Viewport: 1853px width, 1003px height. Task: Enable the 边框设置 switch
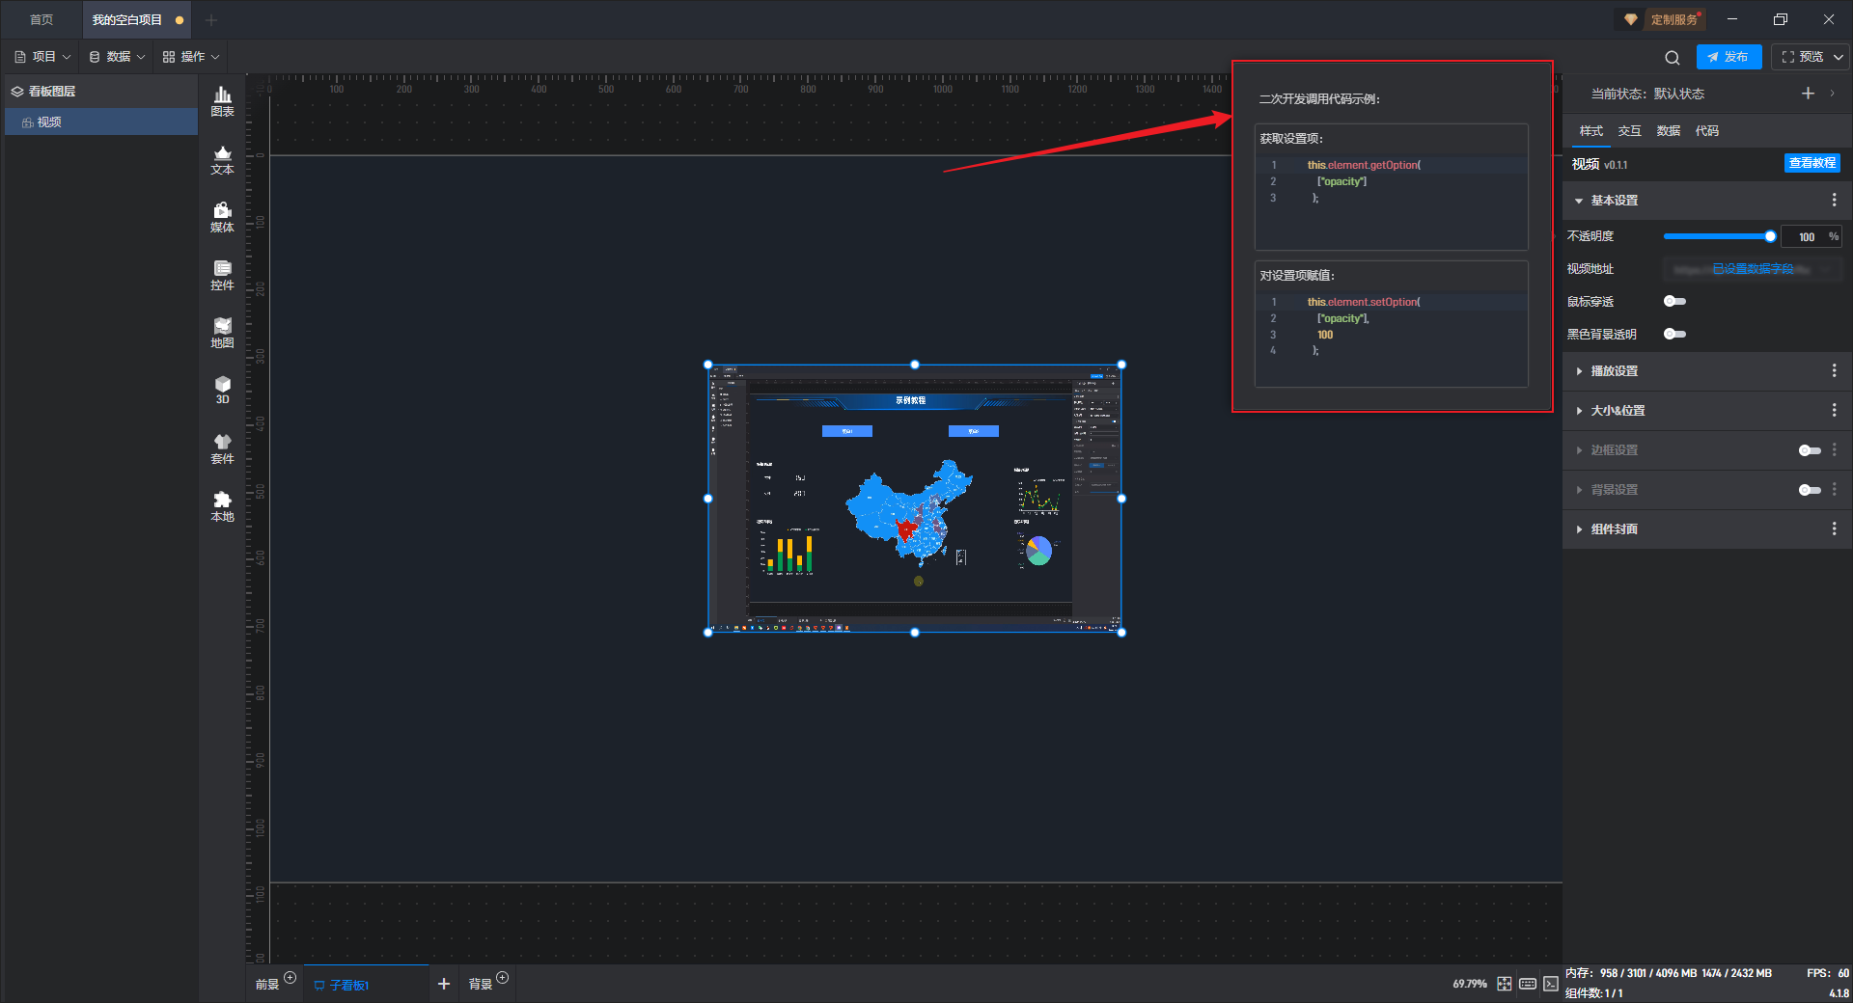click(x=1810, y=450)
